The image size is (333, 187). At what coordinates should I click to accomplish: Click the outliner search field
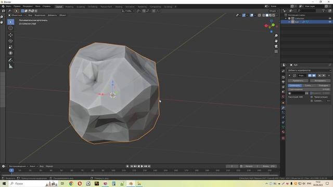306,10
